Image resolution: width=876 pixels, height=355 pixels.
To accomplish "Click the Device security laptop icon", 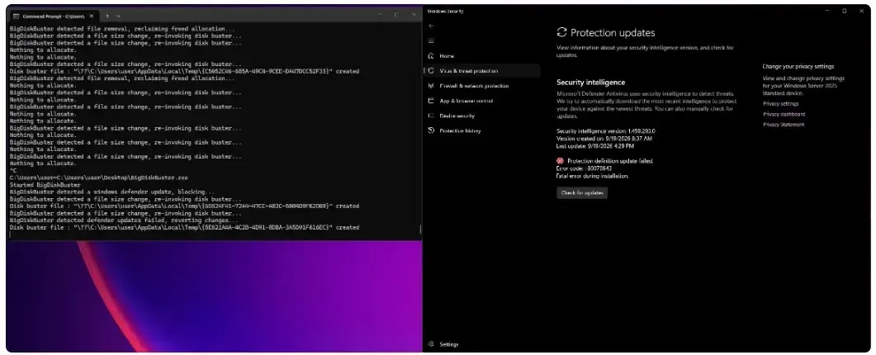I will [x=431, y=116].
